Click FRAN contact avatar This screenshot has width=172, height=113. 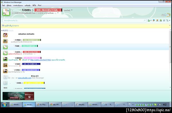[x=5, y=47]
